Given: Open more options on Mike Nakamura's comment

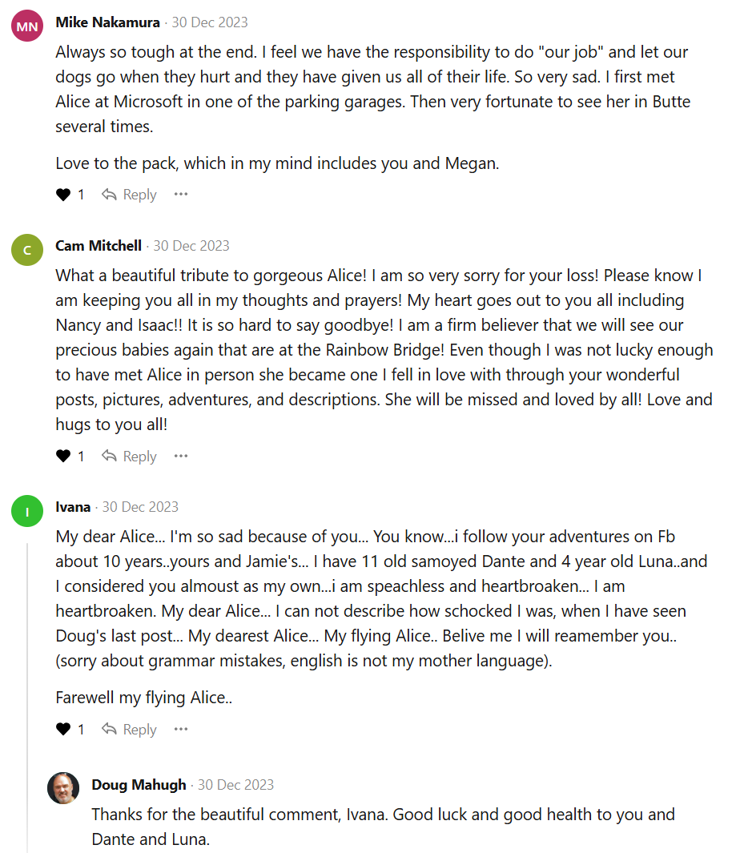Looking at the screenshot, I should pos(181,195).
